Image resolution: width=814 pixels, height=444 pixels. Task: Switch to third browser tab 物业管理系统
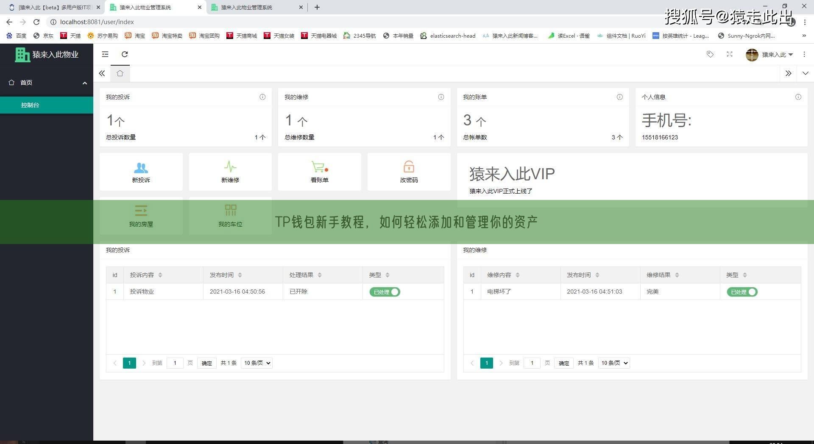click(257, 7)
